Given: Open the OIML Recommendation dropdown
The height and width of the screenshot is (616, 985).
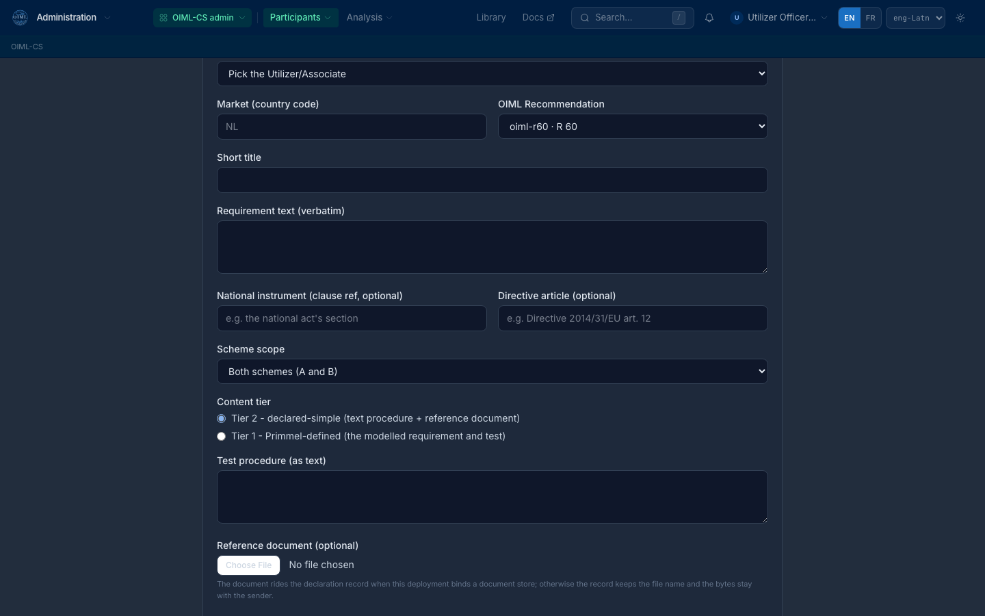Looking at the screenshot, I should pos(633,127).
